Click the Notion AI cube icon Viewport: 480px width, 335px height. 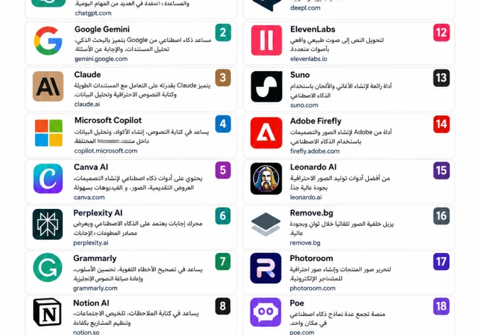point(47,312)
